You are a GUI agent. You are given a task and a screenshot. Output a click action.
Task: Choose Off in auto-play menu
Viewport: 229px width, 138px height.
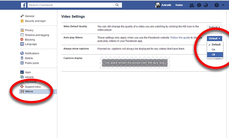pyautogui.click(x=215, y=55)
